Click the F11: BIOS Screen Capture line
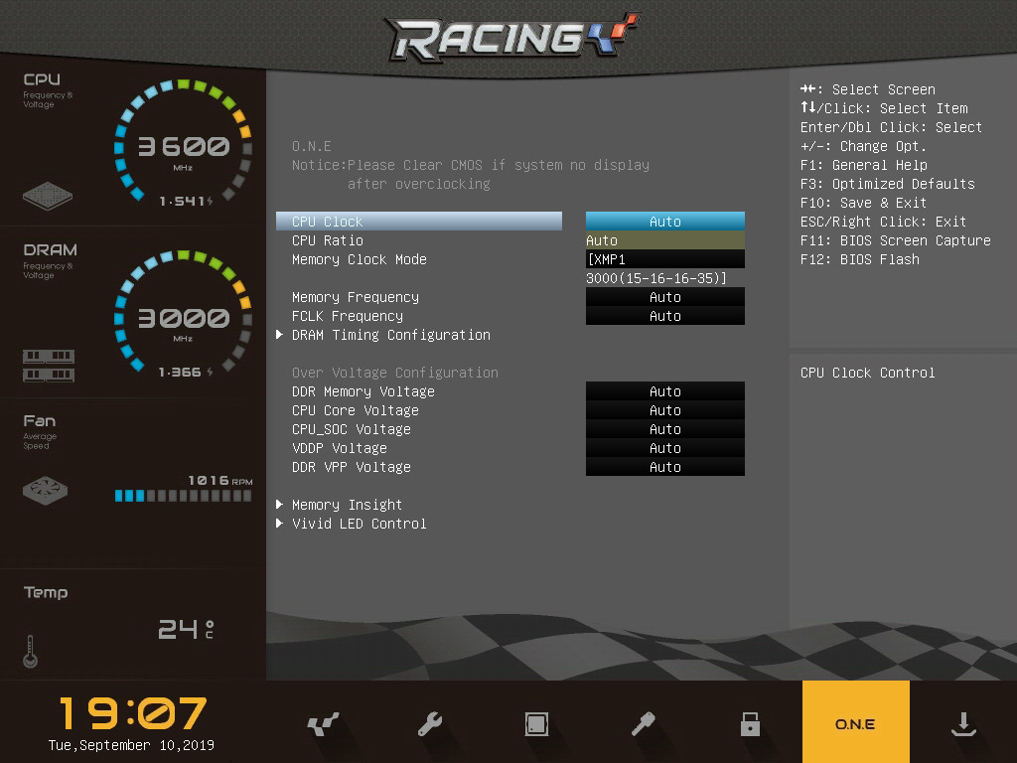Image resolution: width=1017 pixels, height=763 pixels. [895, 240]
